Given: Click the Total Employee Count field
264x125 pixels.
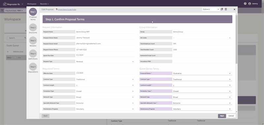Looking at the screenshot, I should click(202, 44).
